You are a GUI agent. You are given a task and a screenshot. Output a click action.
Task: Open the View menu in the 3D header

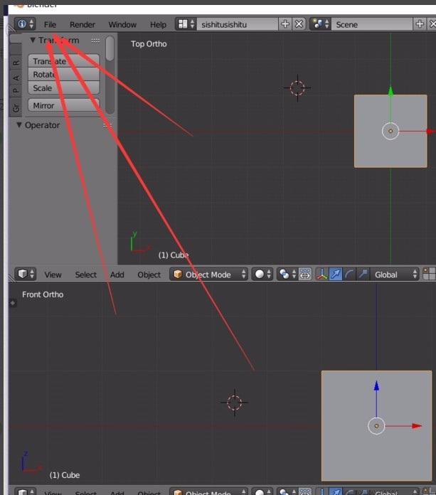click(53, 275)
